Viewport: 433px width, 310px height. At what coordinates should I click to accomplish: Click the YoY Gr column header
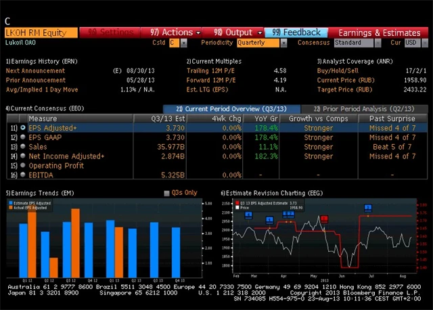261,118
